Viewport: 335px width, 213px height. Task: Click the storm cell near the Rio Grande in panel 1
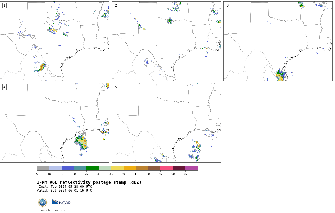point(42,67)
